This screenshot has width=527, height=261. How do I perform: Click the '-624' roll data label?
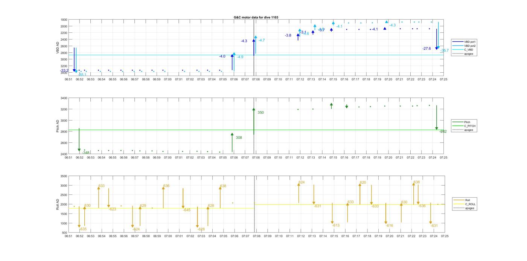tap(136, 229)
